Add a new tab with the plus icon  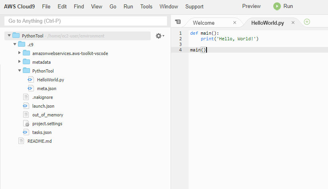pyautogui.click(x=307, y=22)
